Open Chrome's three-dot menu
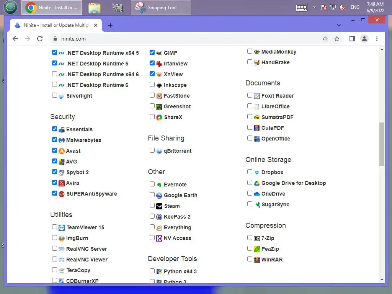The width and height of the screenshot is (392, 294). [x=377, y=39]
